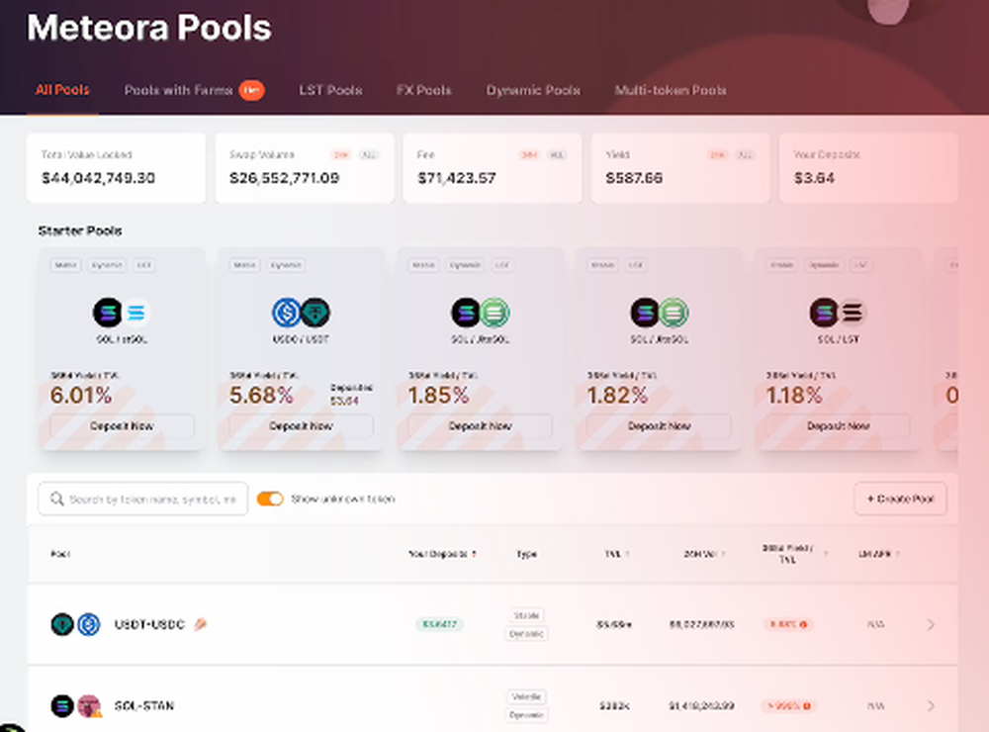The height and width of the screenshot is (732, 989).
Task: Switch to the Dynamic Pools tab
Action: 533,90
